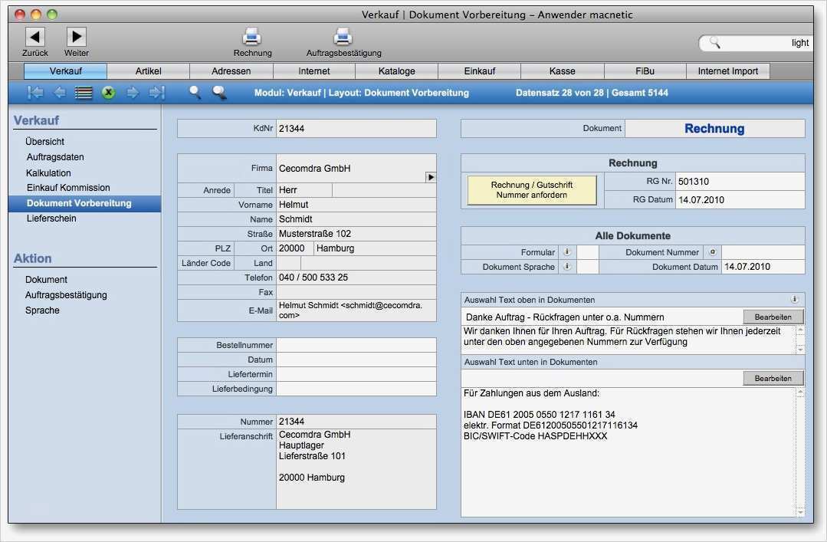Request Rechnung / Gutschrift Nummer
Image resolution: width=827 pixels, height=542 pixels.
tap(530, 190)
